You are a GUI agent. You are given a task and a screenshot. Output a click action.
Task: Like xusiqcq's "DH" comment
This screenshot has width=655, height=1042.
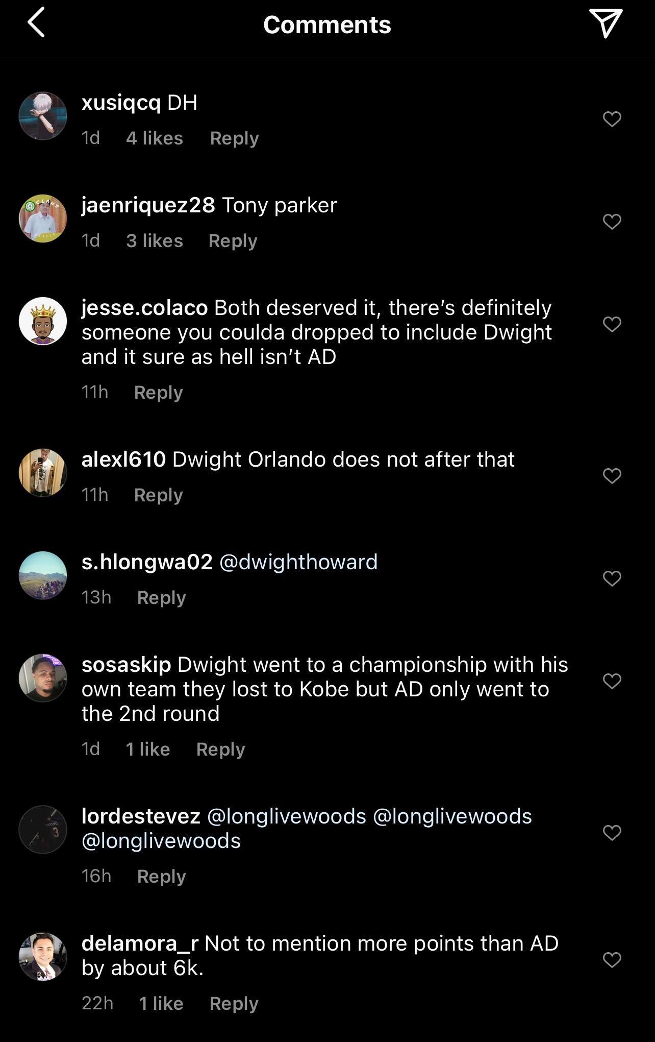pos(612,119)
